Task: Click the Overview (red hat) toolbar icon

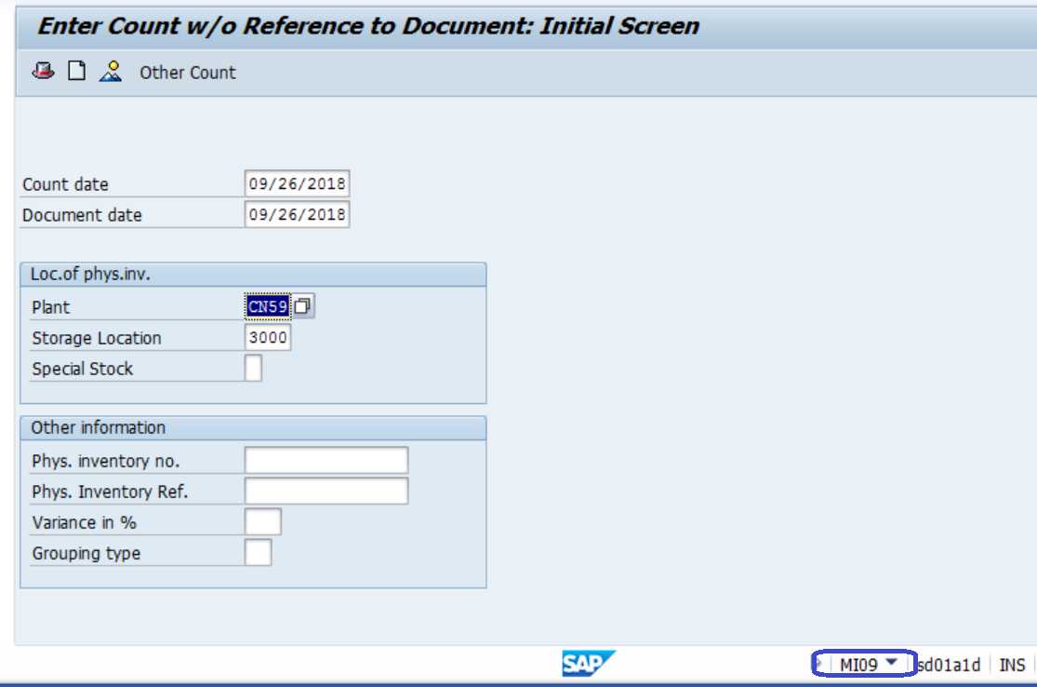Action: click(x=44, y=71)
